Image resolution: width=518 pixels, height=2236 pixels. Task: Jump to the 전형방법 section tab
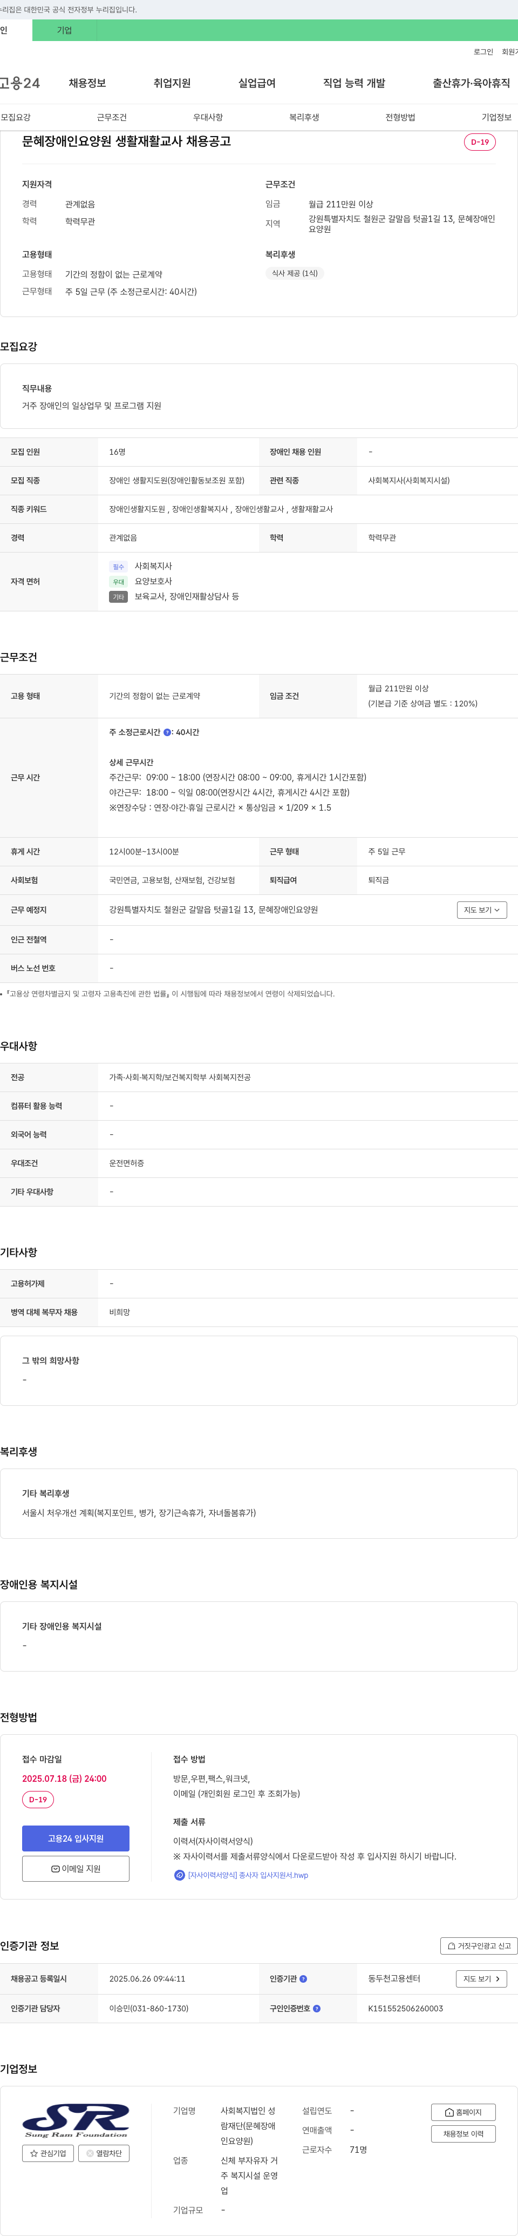(x=401, y=117)
